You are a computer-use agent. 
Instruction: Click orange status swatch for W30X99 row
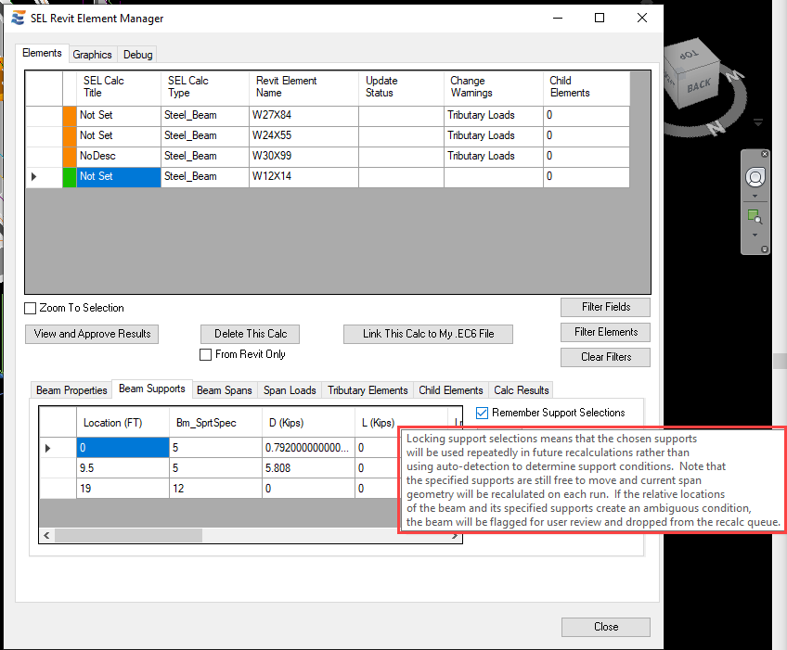point(70,157)
